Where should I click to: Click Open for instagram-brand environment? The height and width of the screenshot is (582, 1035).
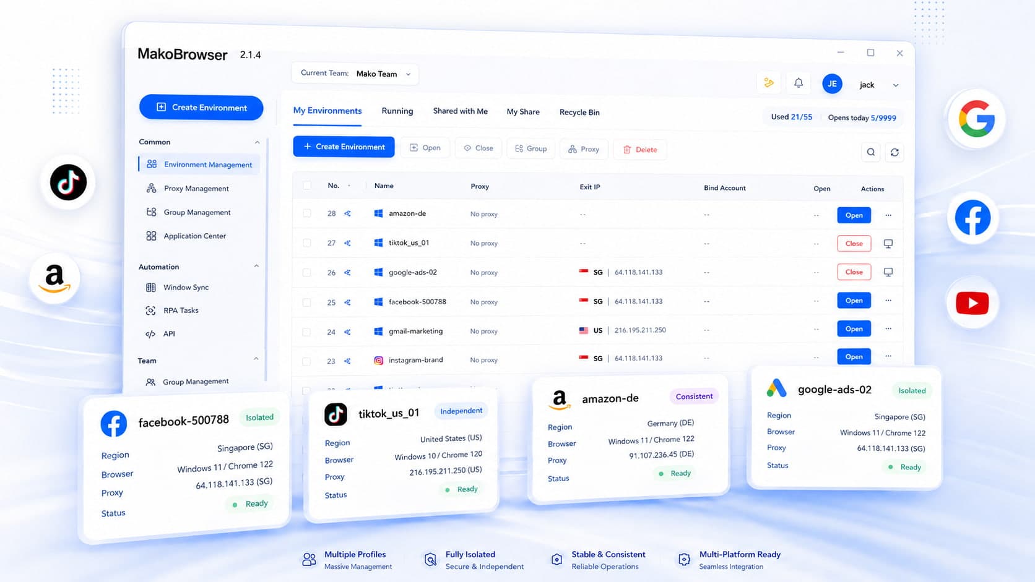854,357
